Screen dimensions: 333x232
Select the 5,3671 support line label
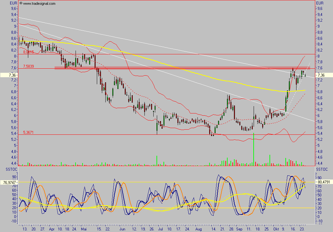28,133
